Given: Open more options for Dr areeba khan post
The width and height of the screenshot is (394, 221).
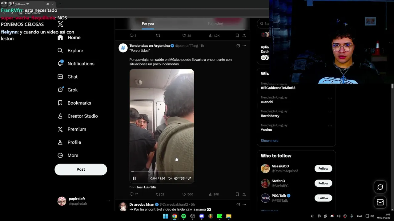Looking at the screenshot, I should click(x=244, y=204).
